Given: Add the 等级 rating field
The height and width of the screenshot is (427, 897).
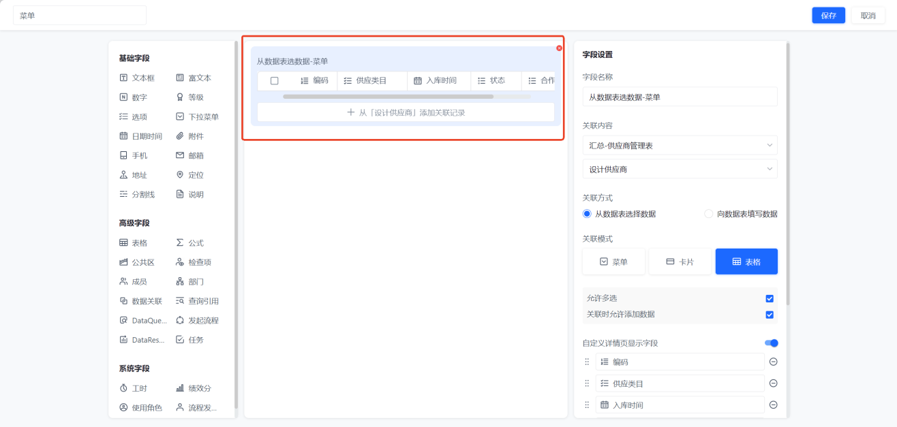Looking at the screenshot, I should pyautogui.click(x=190, y=97).
